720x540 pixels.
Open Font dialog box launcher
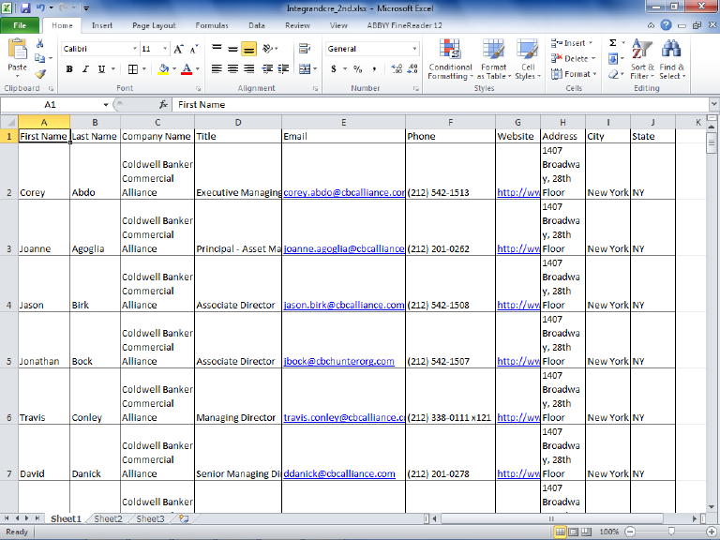pyautogui.click(x=199, y=89)
